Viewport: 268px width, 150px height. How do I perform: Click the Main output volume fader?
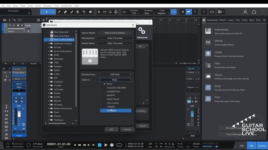coord(192,114)
